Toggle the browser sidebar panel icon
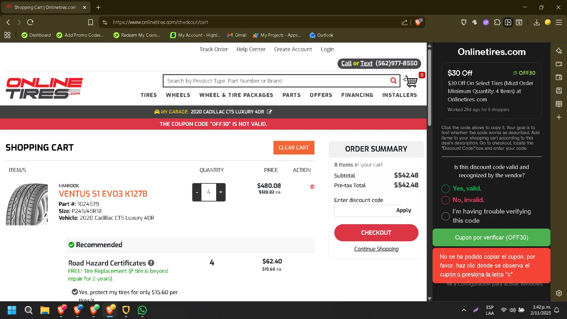 (x=508, y=22)
